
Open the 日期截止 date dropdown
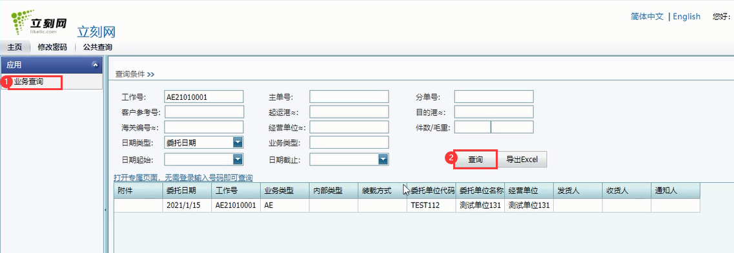(x=383, y=160)
